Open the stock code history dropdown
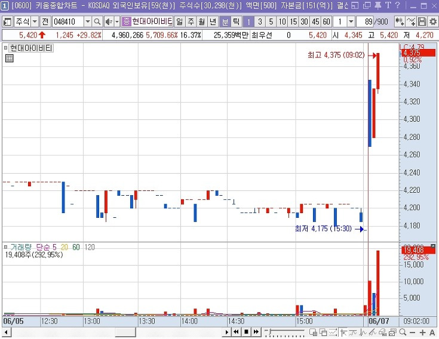Screen dimensions: 439x339 coord(88,21)
